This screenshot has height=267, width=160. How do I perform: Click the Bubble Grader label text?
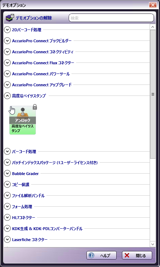click(x=25, y=174)
